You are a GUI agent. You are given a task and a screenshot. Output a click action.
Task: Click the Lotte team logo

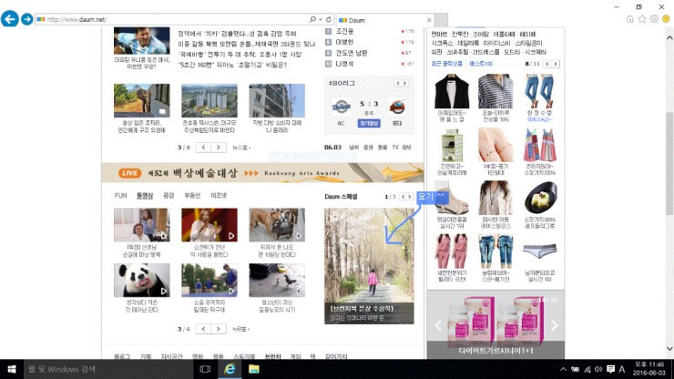coord(397,107)
